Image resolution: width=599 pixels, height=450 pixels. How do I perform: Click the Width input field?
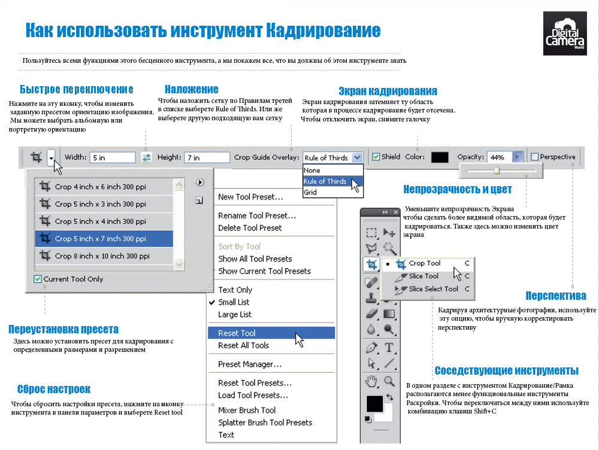(x=113, y=157)
